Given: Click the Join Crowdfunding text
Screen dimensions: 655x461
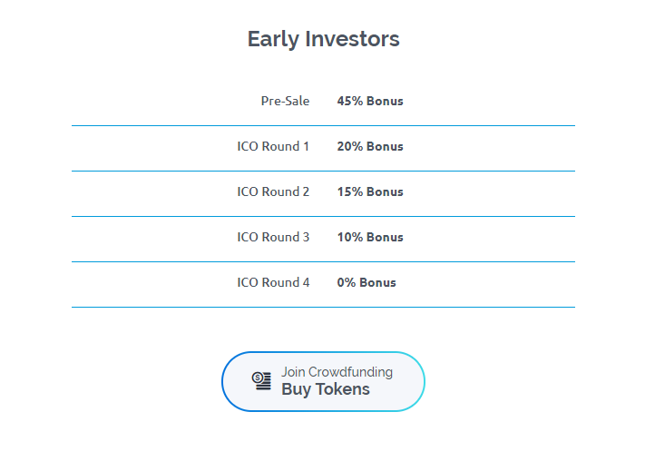Looking at the screenshot, I should (337, 372).
